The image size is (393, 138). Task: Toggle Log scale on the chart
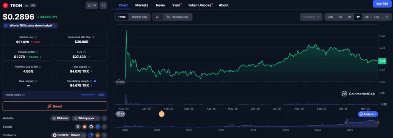point(377,17)
